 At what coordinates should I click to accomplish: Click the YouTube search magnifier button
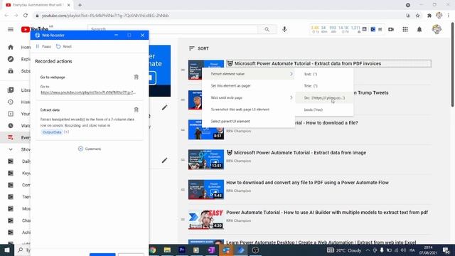coord(267,29)
